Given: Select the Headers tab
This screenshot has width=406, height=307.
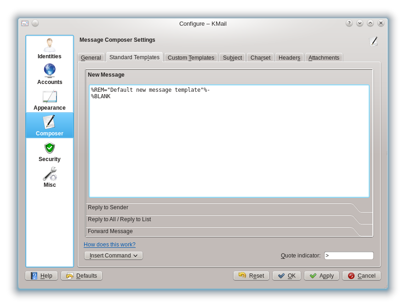Looking at the screenshot, I should pyautogui.click(x=289, y=57).
